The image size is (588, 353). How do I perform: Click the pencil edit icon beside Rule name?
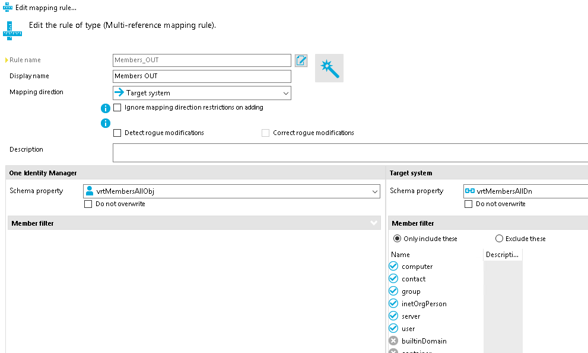click(x=301, y=60)
